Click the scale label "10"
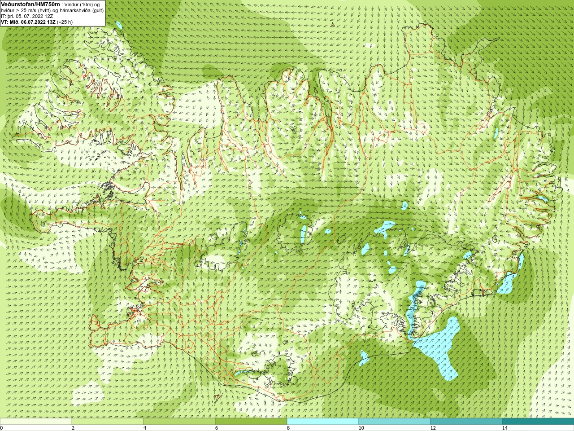The width and height of the screenshot is (574, 431). pyautogui.click(x=361, y=428)
